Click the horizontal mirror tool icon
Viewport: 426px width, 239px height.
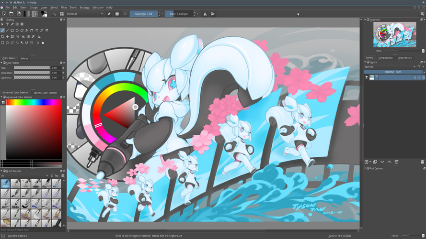pos(205,14)
